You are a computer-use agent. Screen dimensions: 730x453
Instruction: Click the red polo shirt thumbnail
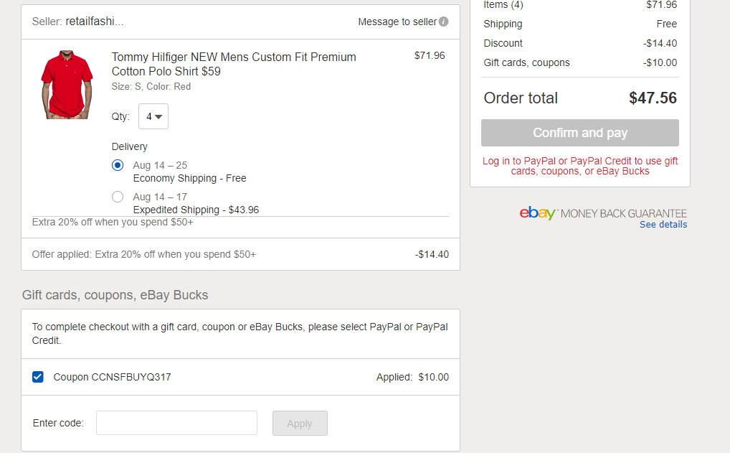67,84
